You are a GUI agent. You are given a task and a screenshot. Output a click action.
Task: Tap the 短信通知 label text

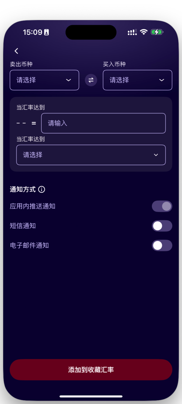click(x=23, y=226)
